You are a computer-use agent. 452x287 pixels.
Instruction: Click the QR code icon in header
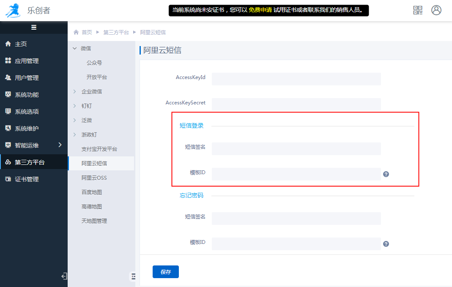[x=418, y=10]
